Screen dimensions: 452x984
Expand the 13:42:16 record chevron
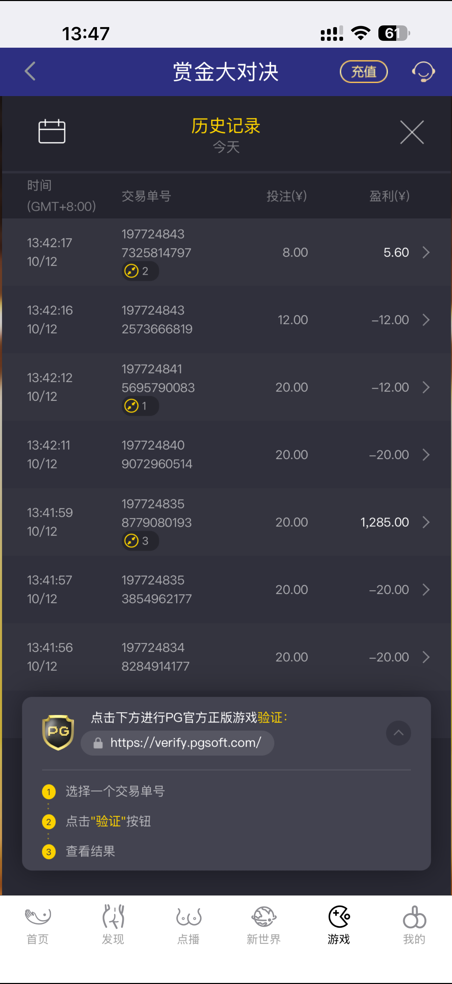[x=426, y=320]
